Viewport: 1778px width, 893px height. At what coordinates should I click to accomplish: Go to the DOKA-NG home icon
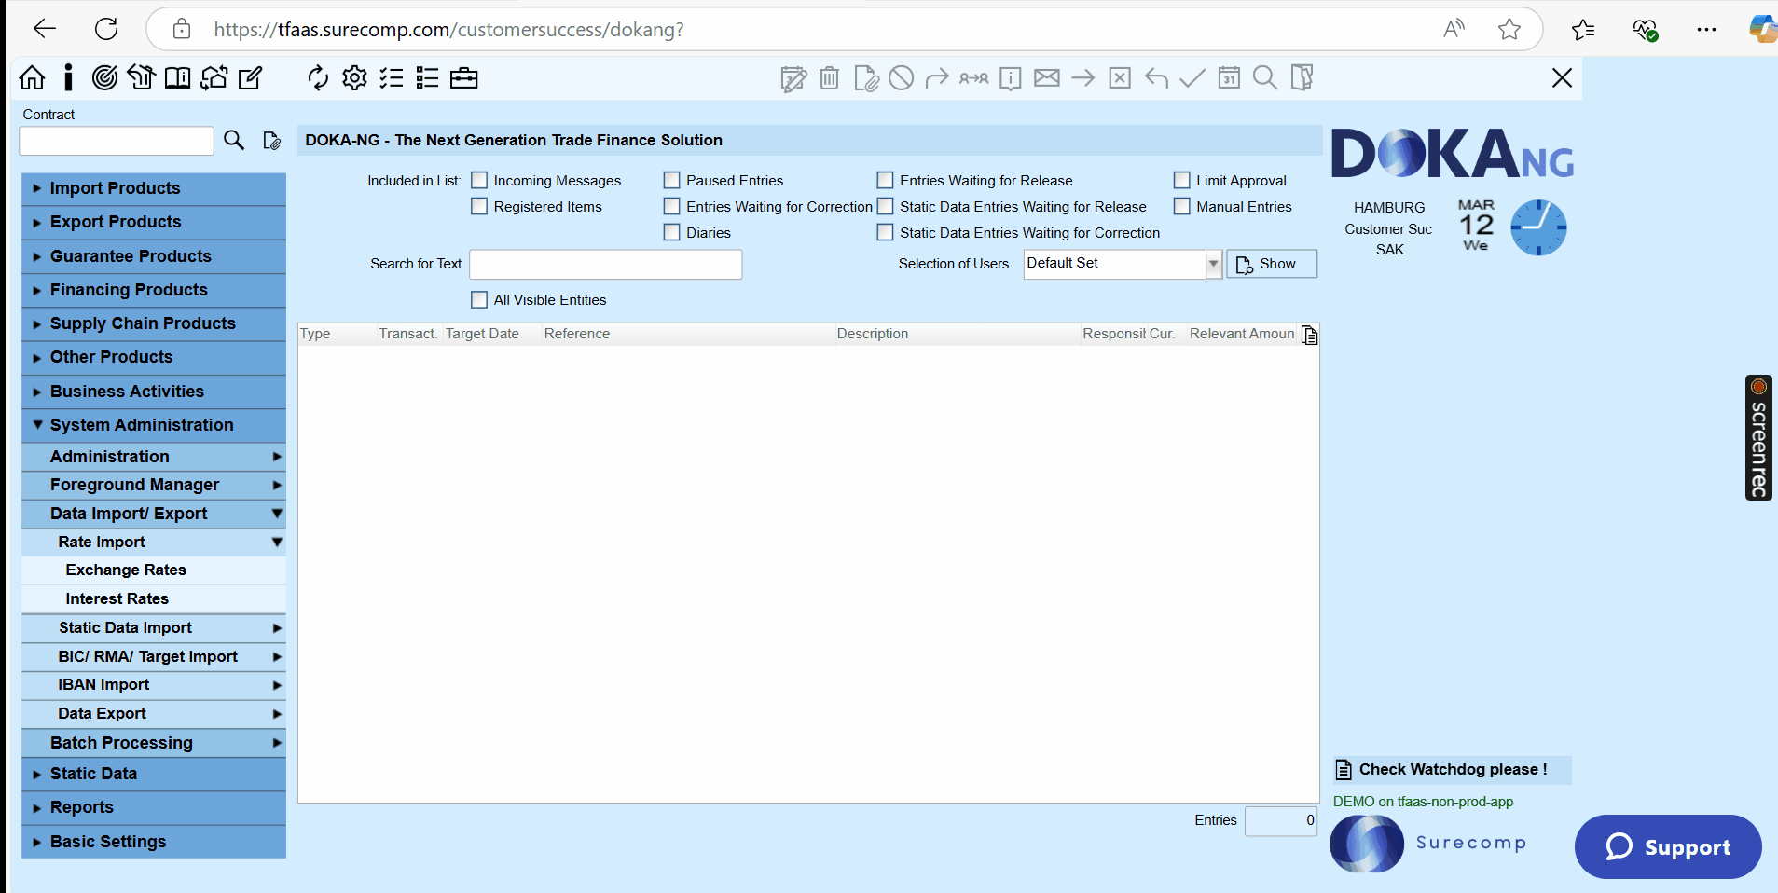32,77
